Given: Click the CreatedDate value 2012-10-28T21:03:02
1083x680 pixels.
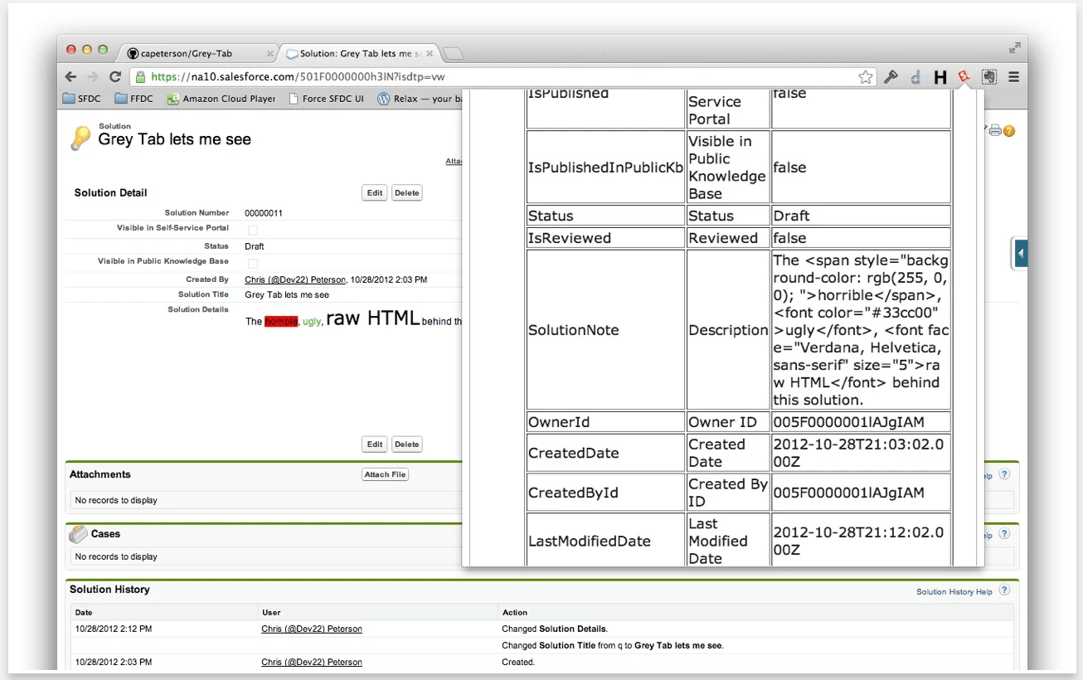Looking at the screenshot, I should tap(861, 453).
